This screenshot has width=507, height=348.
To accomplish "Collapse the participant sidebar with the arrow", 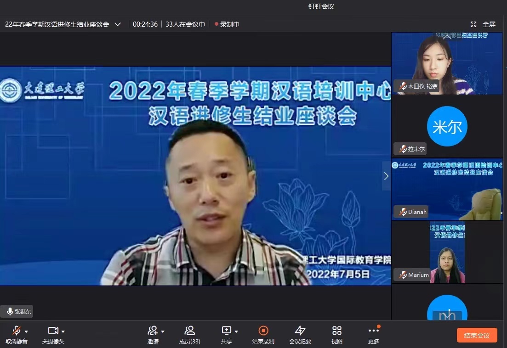I will (386, 176).
